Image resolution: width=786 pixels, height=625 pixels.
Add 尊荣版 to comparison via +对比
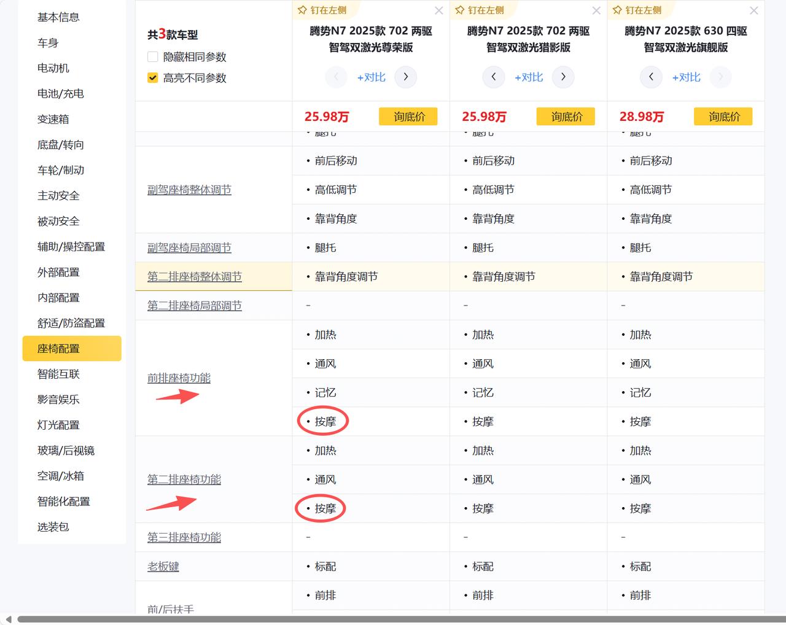point(371,77)
